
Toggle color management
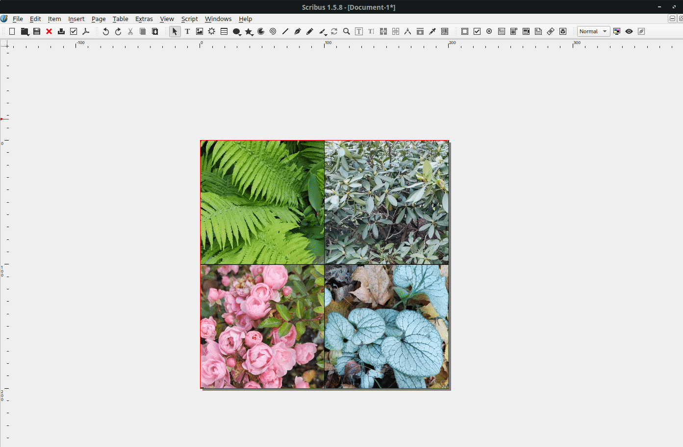point(617,31)
